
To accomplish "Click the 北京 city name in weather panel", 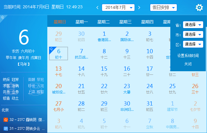I will coord(5,110).
